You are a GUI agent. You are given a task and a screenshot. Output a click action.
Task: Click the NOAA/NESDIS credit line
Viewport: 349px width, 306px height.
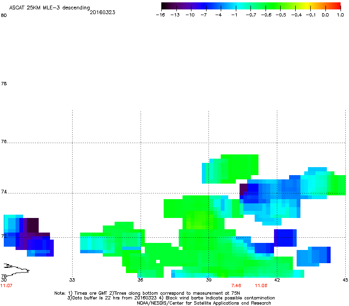tap(204, 303)
